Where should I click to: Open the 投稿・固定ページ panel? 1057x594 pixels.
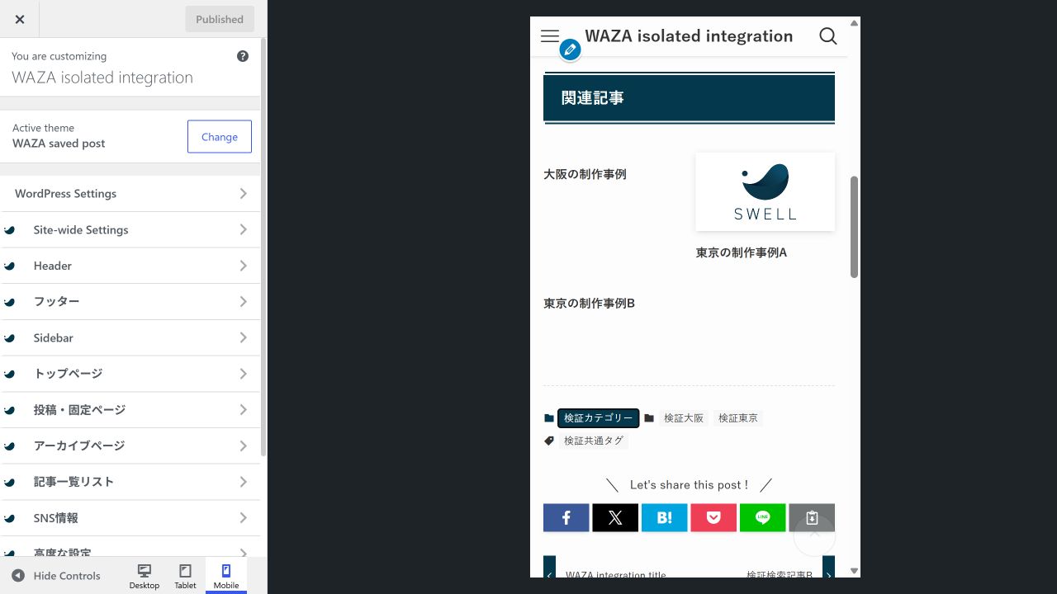(130, 410)
